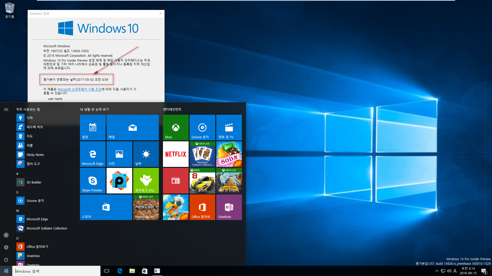Launch the Asphalt 8 tile
This screenshot has height=276, width=492.
(202, 180)
